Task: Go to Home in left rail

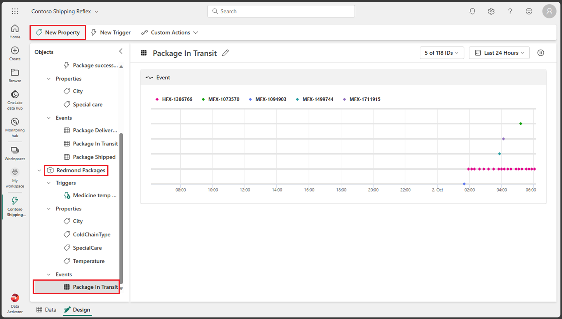Action: pyautogui.click(x=15, y=31)
